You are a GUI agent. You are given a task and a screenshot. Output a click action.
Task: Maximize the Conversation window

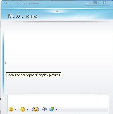(x=95, y=3)
